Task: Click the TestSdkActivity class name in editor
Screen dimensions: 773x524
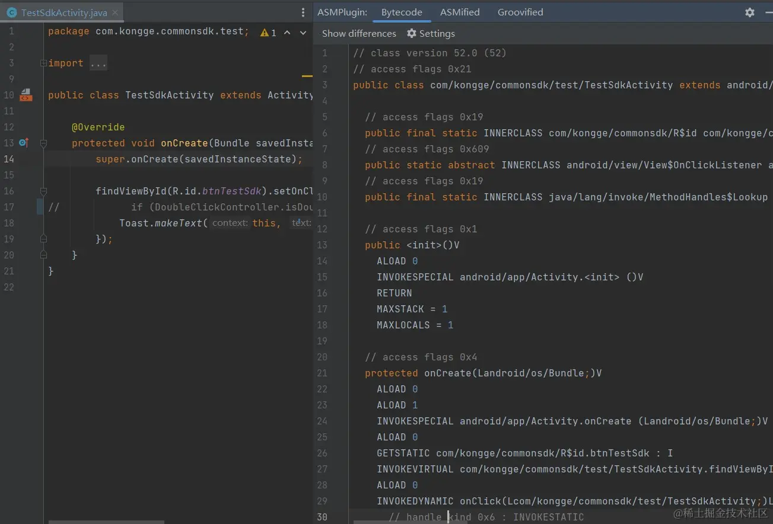Action: pos(170,95)
